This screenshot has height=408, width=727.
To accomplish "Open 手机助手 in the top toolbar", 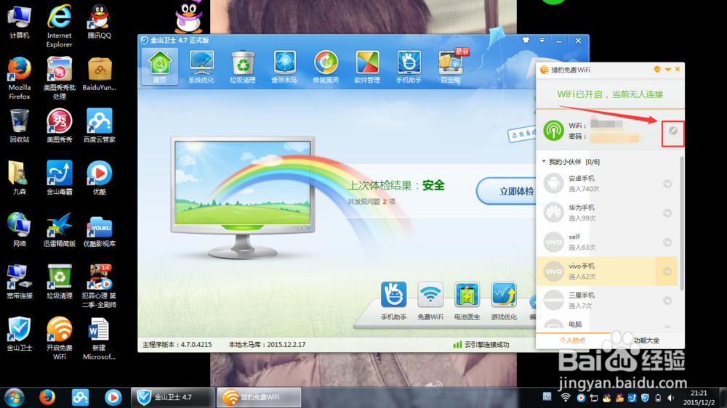I will point(409,67).
